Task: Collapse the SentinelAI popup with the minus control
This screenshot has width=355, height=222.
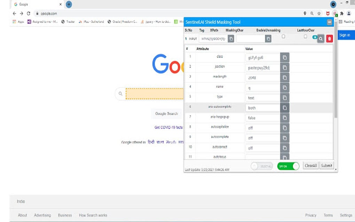Action: click(x=329, y=22)
